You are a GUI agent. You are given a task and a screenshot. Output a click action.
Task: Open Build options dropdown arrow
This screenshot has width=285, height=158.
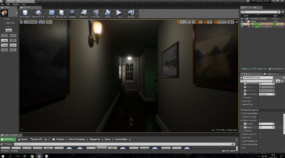pyautogui.click(x=113, y=14)
